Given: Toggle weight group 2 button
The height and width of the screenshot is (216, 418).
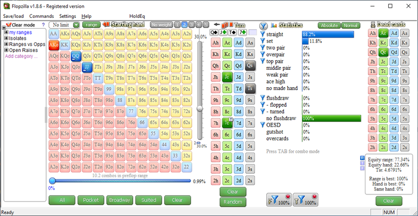Looking at the screenshot, I should click(x=184, y=25).
